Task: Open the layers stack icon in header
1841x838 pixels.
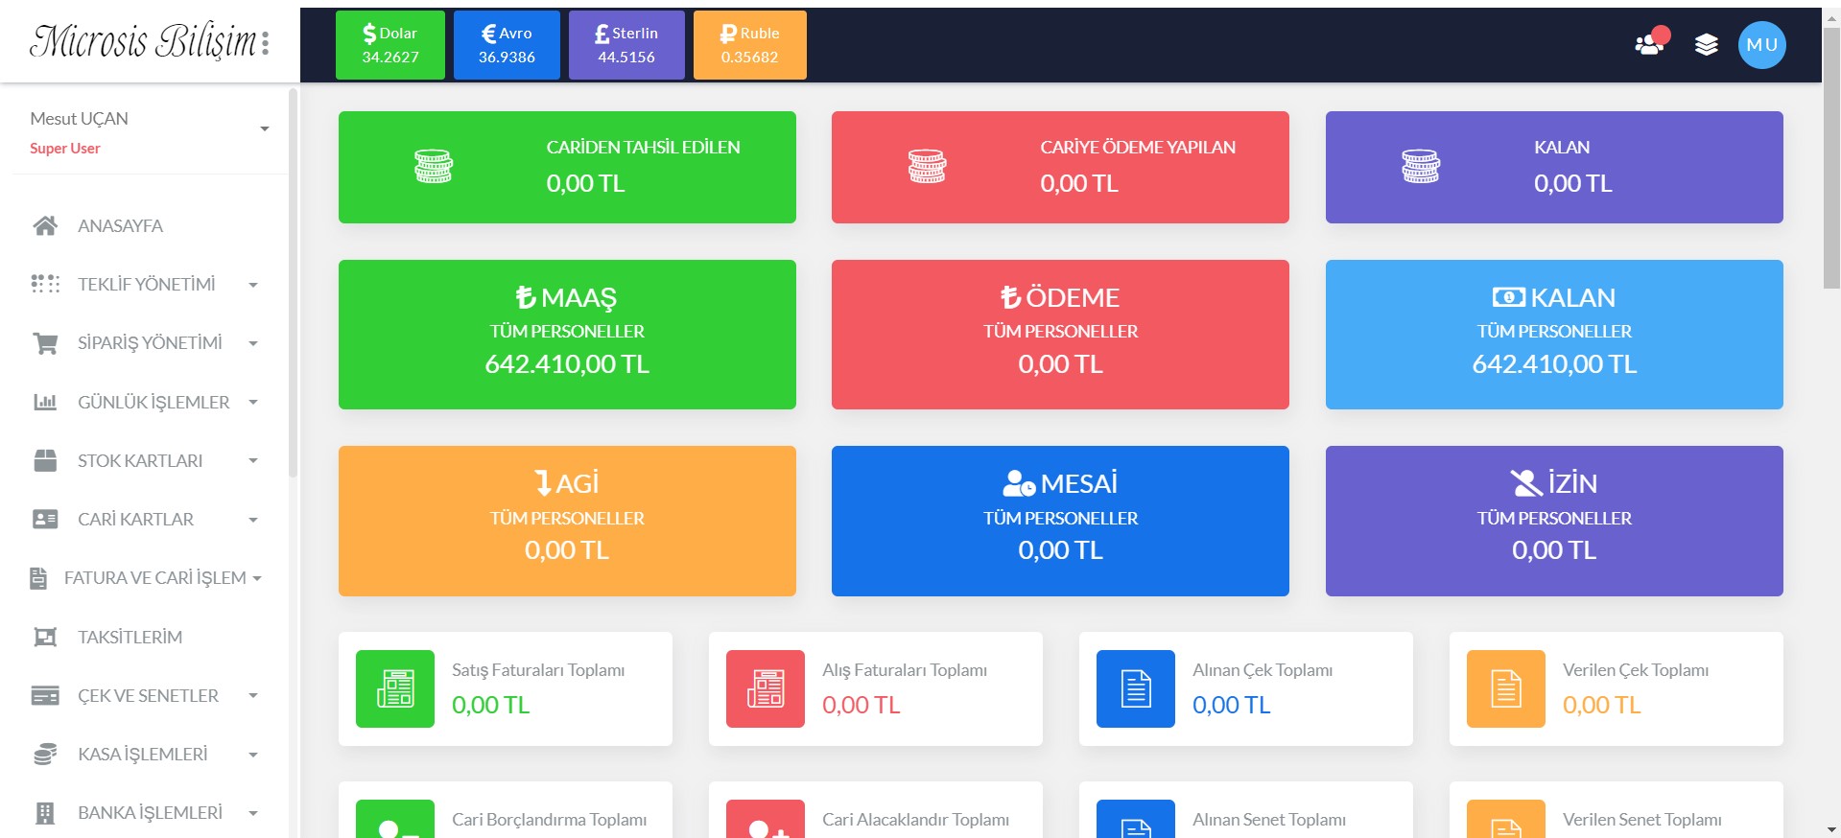Action: pos(1706,45)
